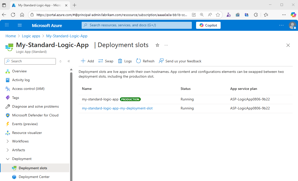Screen dimensions: 298x181
Task: Open the Azure apps grid waffle icon
Action: coord(7,25)
